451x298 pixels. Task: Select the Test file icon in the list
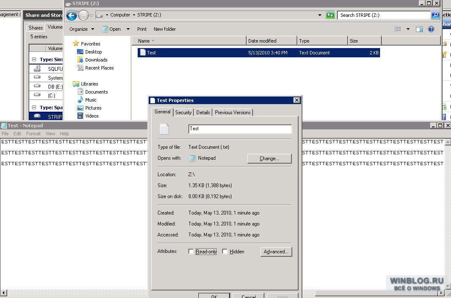[143, 52]
